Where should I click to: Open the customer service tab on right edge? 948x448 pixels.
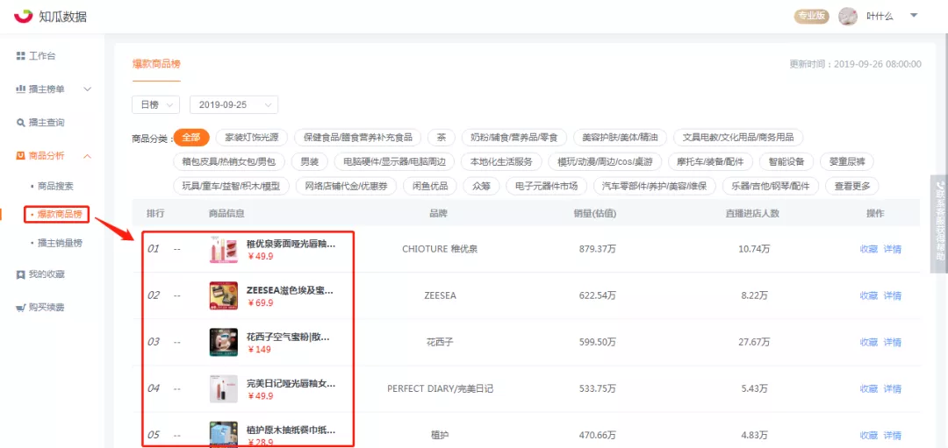[939, 224]
